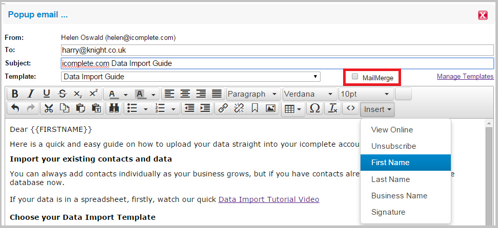Viewport: 498px width, 228px height.
Task: Enable the MailMerge checkbox
Action: click(x=355, y=76)
